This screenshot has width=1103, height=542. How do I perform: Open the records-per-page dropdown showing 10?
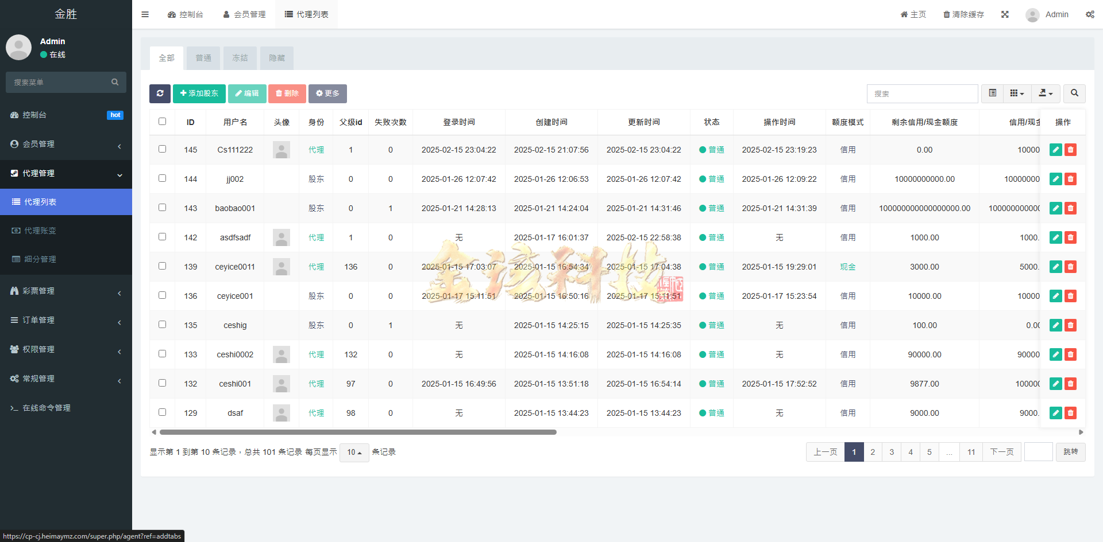pos(354,453)
